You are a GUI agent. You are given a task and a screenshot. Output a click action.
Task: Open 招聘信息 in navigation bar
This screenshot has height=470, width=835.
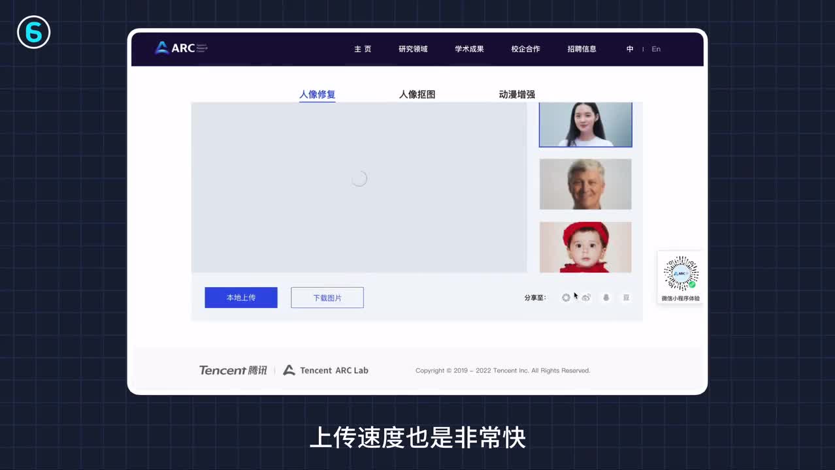(x=581, y=49)
